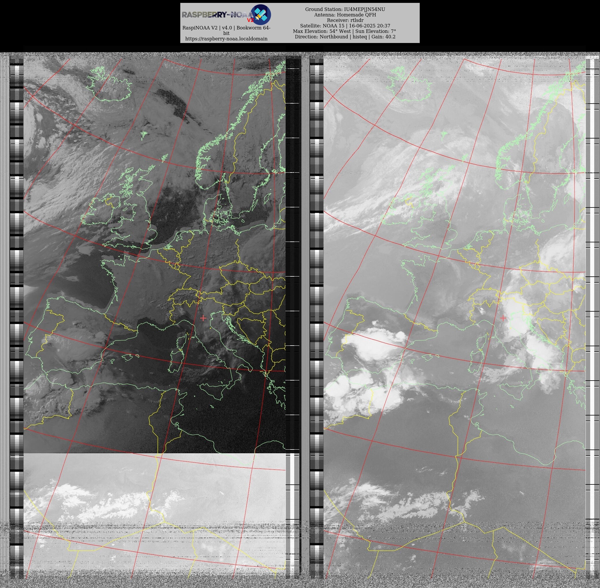Open the https://raspberry-noaa.localdomain link
Image resolution: width=600 pixels, height=588 pixels.
[226, 39]
